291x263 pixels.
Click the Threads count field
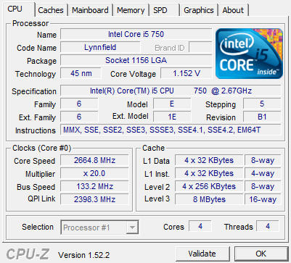coord(268,226)
